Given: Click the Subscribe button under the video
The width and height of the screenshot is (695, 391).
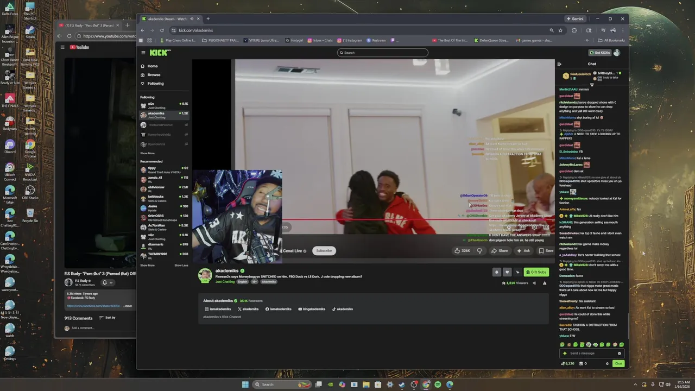Looking at the screenshot, I should click(x=324, y=251).
